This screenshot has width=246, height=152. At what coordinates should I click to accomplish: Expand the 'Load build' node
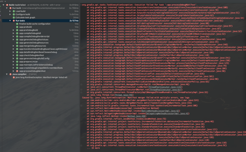10,11
